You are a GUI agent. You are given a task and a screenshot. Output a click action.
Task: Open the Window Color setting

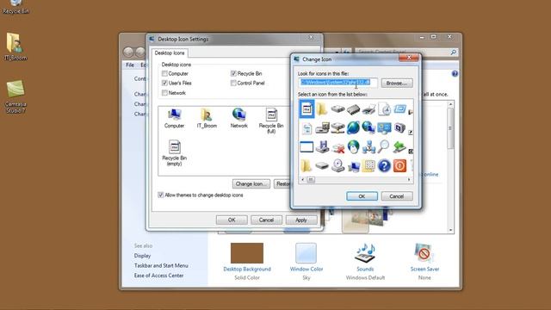tap(306, 261)
